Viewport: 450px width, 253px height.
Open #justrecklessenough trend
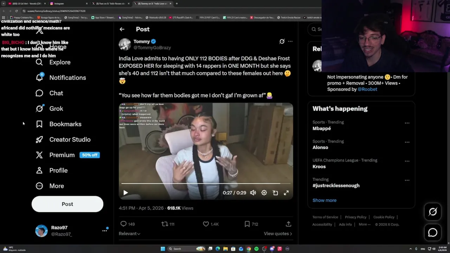pyautogui.click(x=336, y=186)
